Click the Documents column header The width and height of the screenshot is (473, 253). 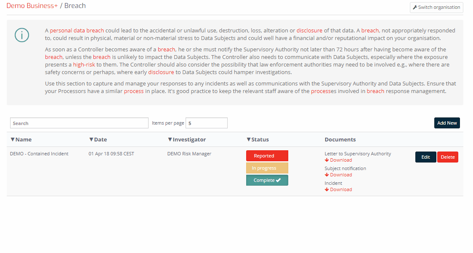[340, 139]
